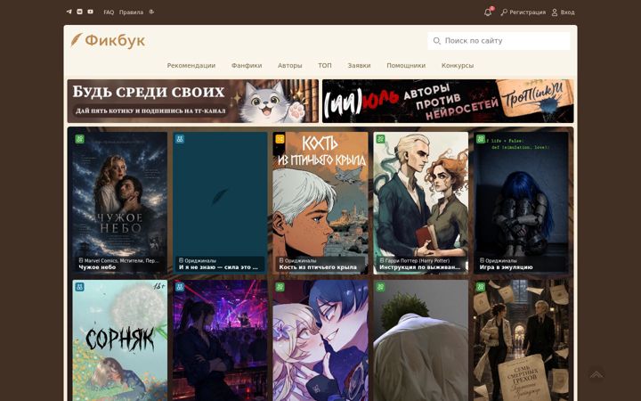Click the theme switch icon after Правила
641x401 pixels.
point(151,12)
